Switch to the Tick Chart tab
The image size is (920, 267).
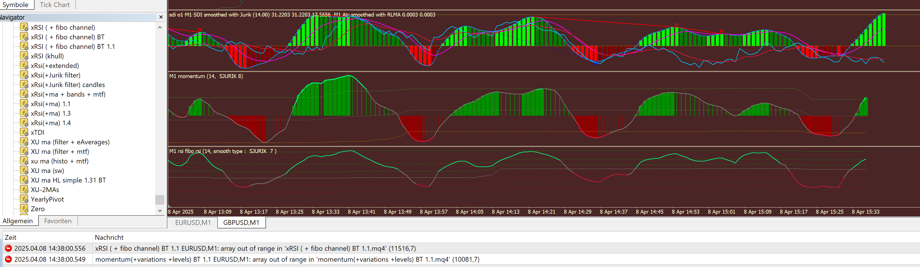click(55, 5)
